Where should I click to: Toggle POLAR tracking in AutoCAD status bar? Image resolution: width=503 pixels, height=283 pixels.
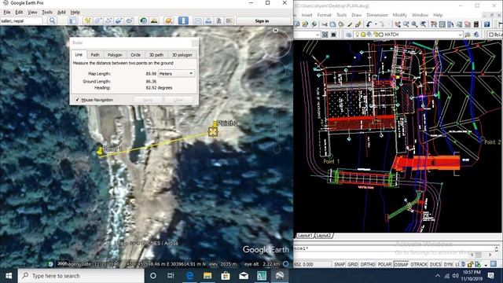coord(384,264)
